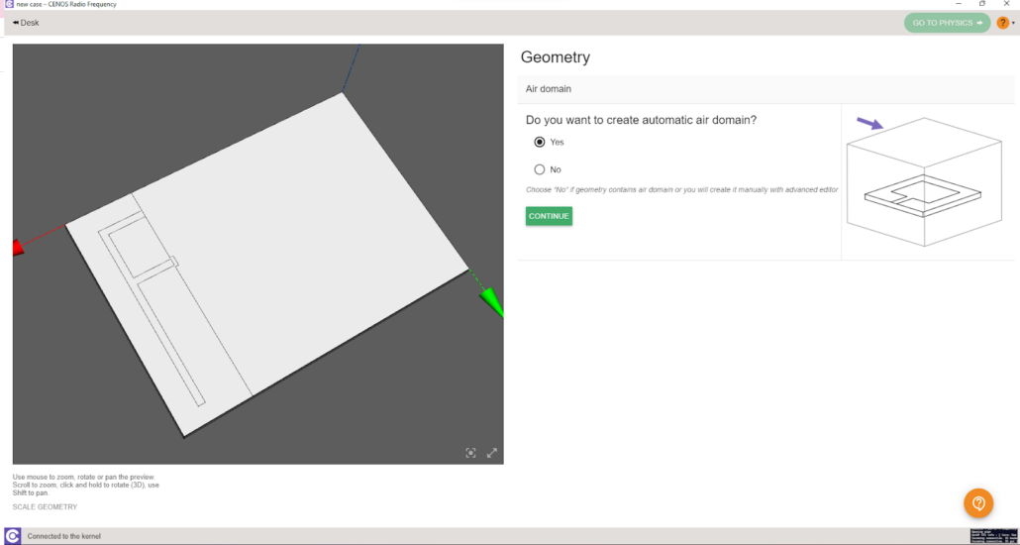The image size is (1020, 545).
Task: Click the fit-to-view icon in 3D preview
Action: tap(470, 453)
